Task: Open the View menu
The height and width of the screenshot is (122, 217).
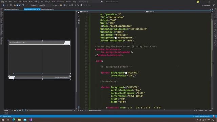Action: pos(15,2)
